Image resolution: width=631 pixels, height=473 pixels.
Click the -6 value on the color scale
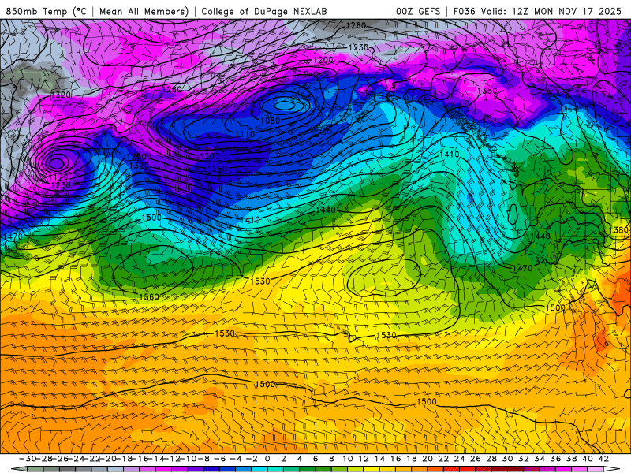coord(220,459)
